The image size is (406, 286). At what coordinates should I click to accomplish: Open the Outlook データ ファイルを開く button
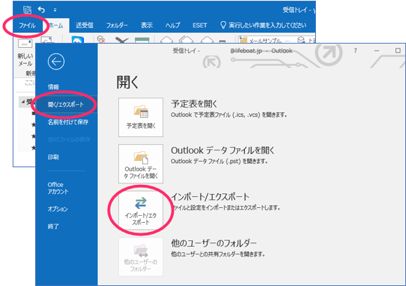141,164
